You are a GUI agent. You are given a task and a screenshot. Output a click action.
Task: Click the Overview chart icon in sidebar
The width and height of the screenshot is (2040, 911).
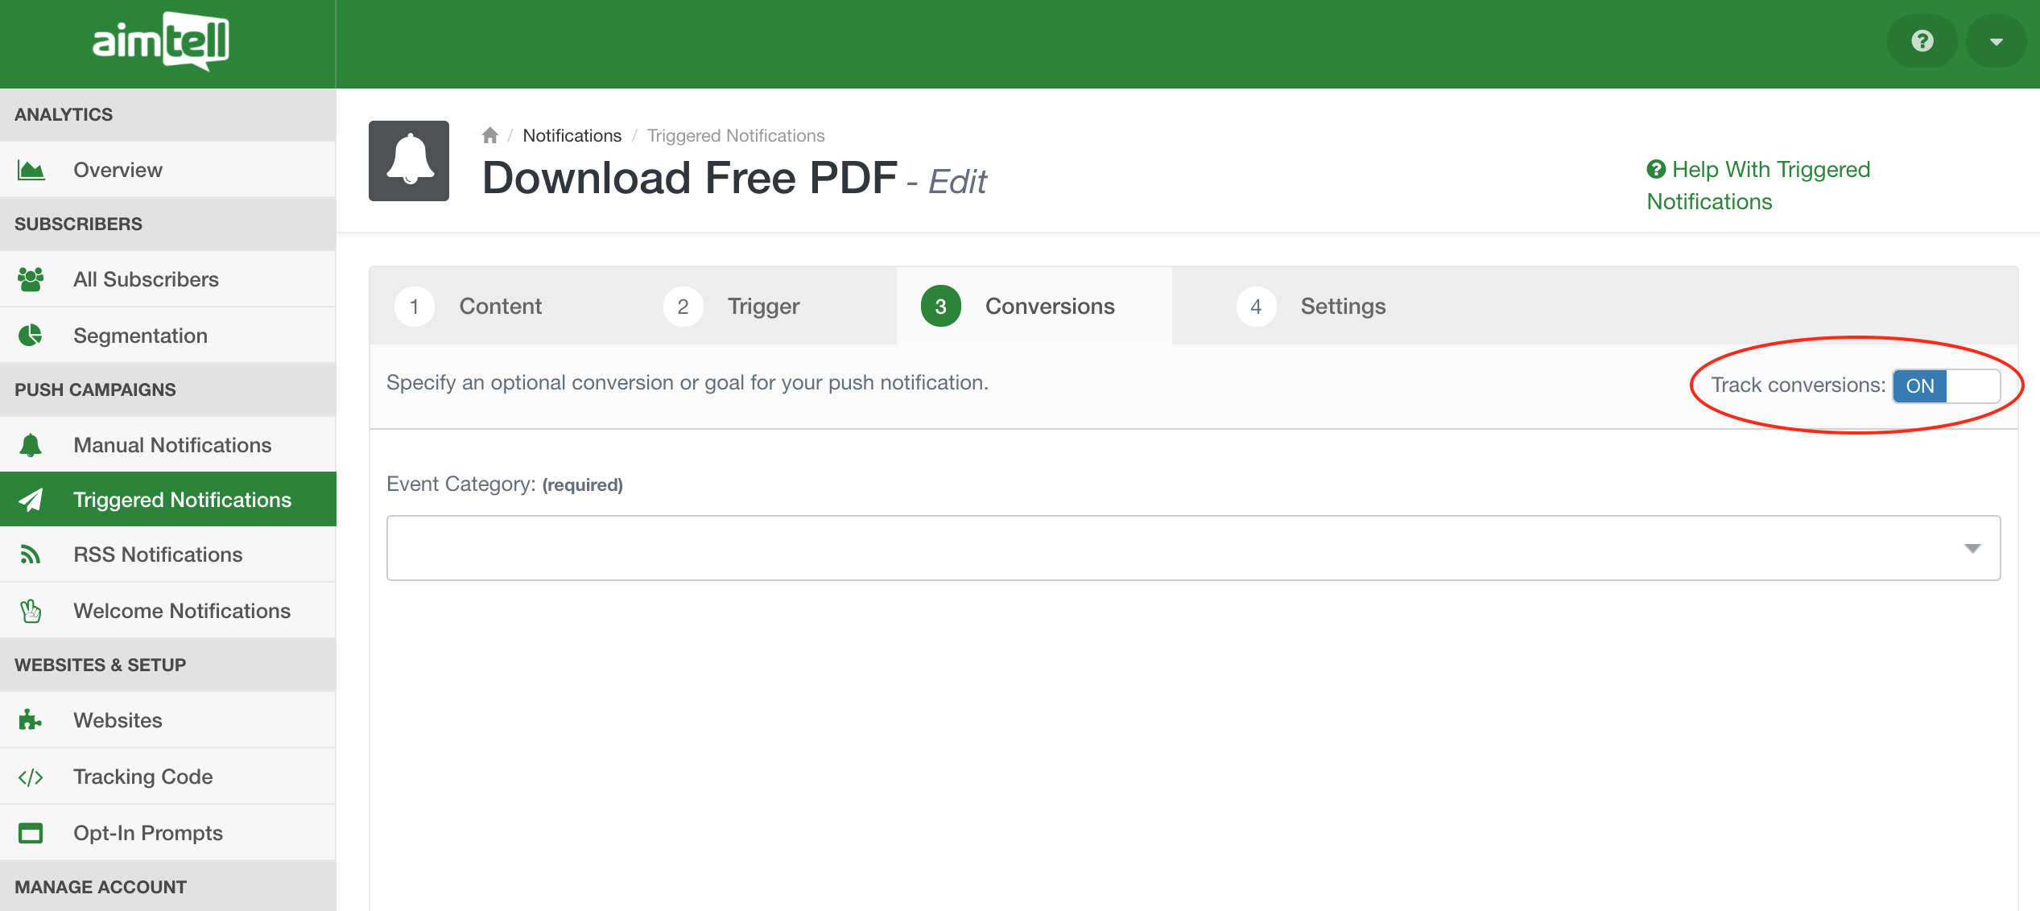pos(31,170)
